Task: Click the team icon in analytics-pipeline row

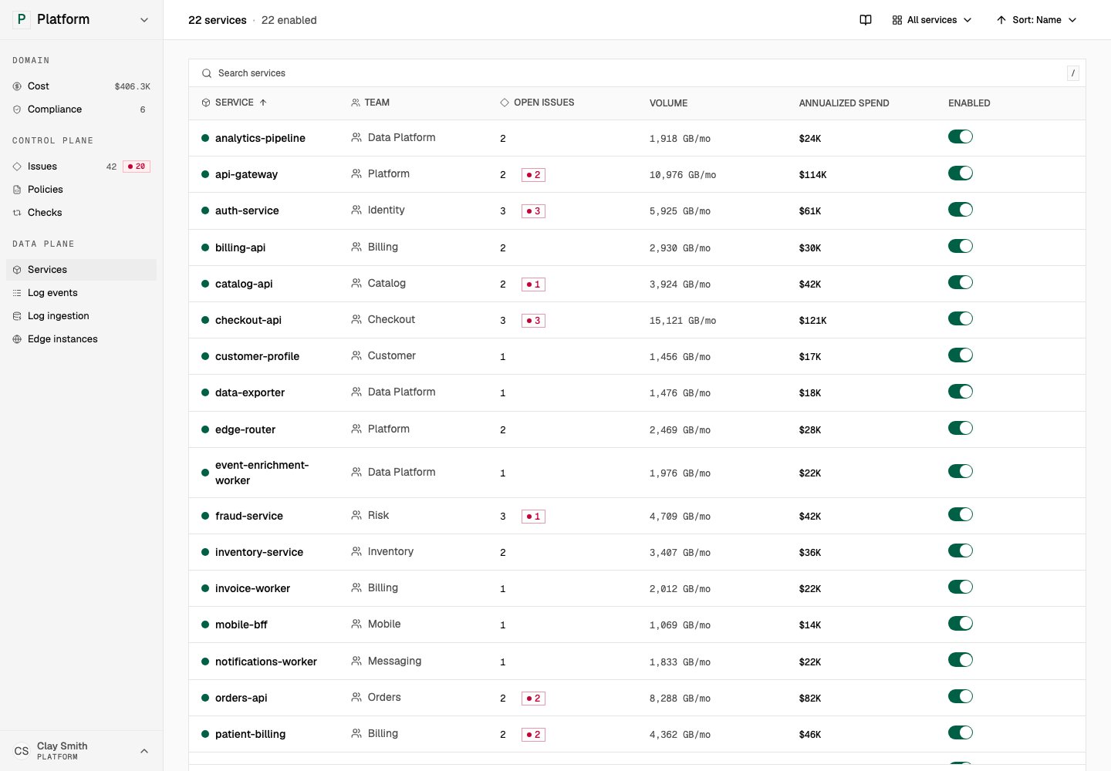Action: pyautogui.click(x=356, y=137)
